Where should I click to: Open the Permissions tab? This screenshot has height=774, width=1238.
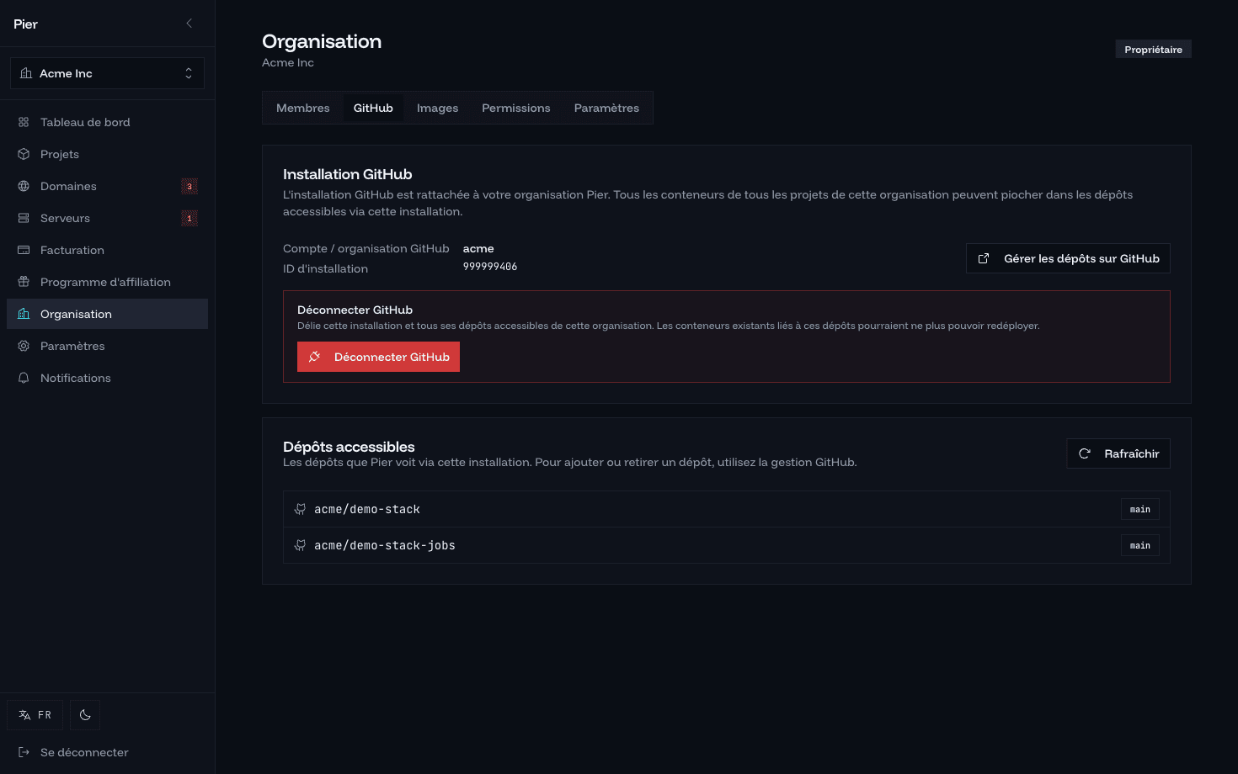[x=516, y=108]
